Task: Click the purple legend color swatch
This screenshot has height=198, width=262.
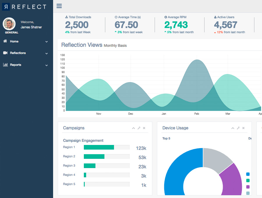Action: [x=248, y=187]
